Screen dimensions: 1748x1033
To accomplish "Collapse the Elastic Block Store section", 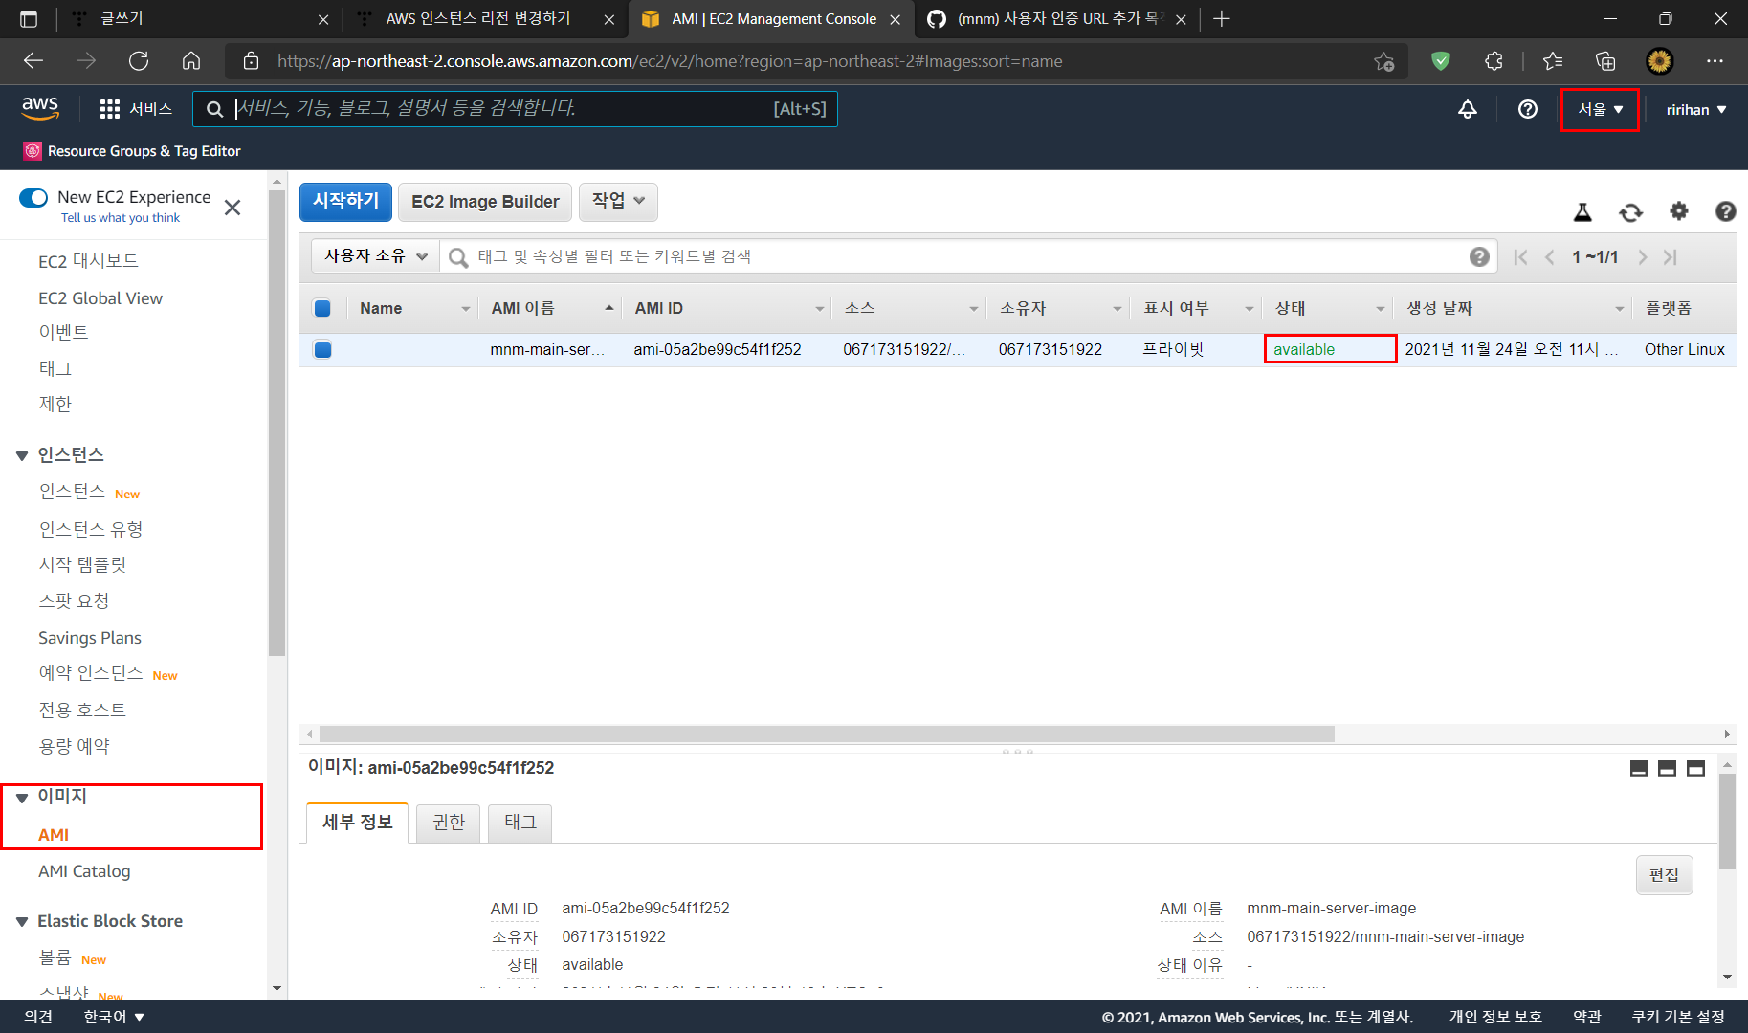I will (22, 922).
